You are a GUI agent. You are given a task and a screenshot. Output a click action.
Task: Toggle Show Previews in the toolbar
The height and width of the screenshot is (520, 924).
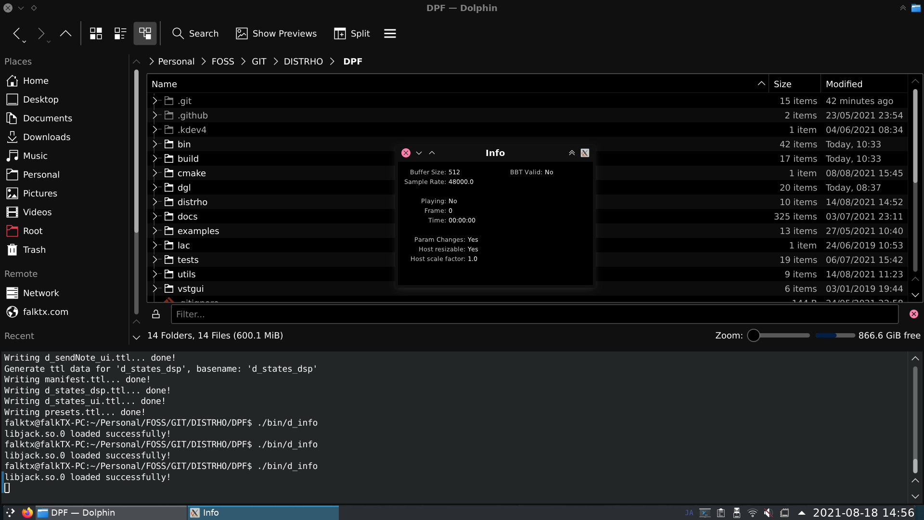click(276, 33)
